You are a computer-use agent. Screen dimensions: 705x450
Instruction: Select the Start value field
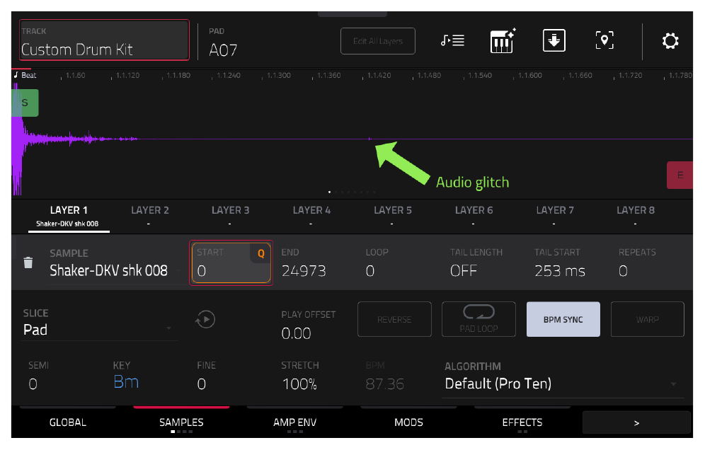coord(231,263)
